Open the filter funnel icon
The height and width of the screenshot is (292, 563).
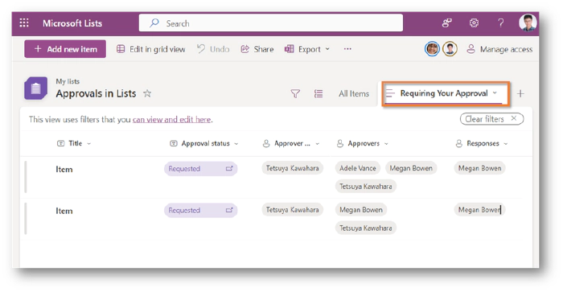[295, 94]
